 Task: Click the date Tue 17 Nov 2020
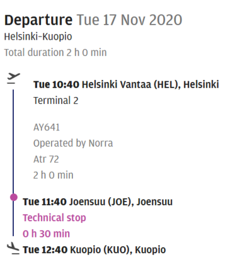[129, 20]
